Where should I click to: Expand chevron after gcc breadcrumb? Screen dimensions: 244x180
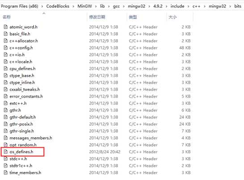click(x=124, y=7)
